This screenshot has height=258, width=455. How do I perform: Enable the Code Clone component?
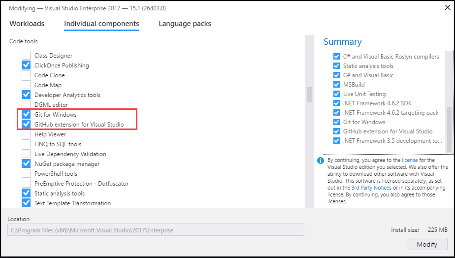26,75
